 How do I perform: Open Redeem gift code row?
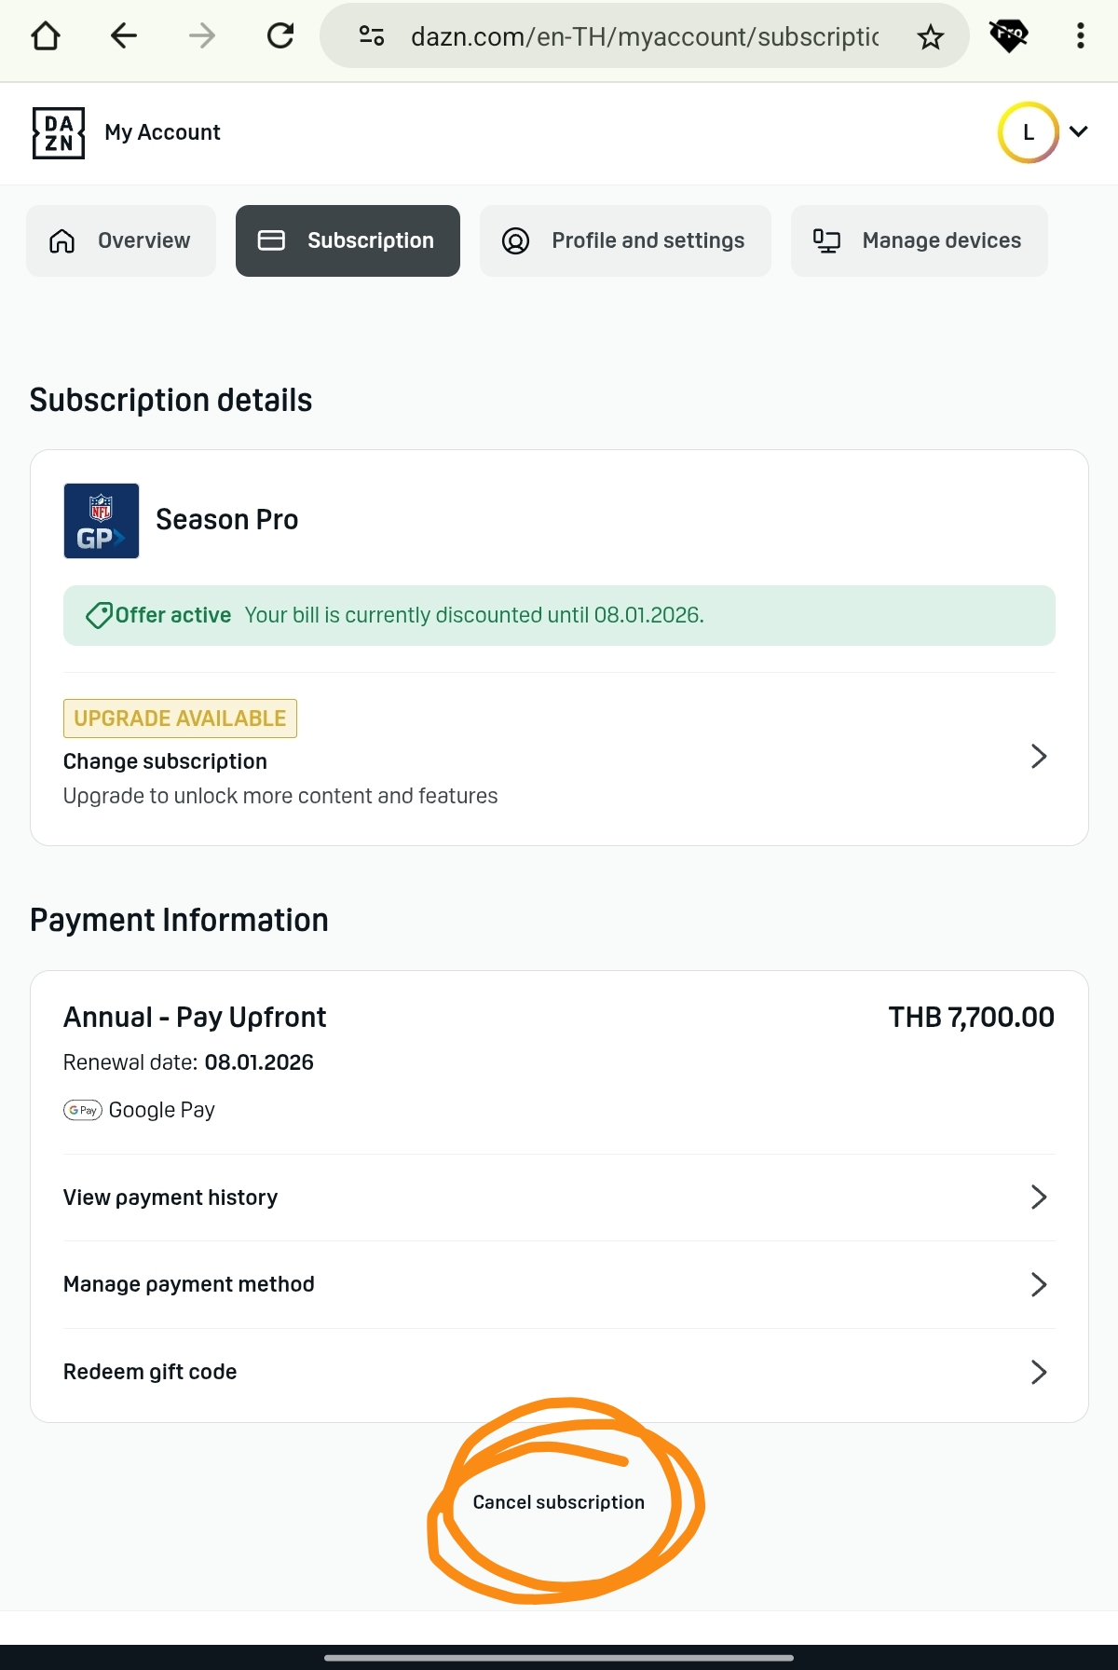(x=559, y=1372)
